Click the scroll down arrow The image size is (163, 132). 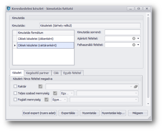pos(148,104)
